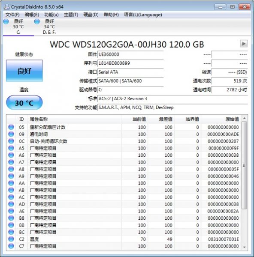
Task: Click the transfer mode field SATA/600 | SATA/600
Action: coord(130,81)
